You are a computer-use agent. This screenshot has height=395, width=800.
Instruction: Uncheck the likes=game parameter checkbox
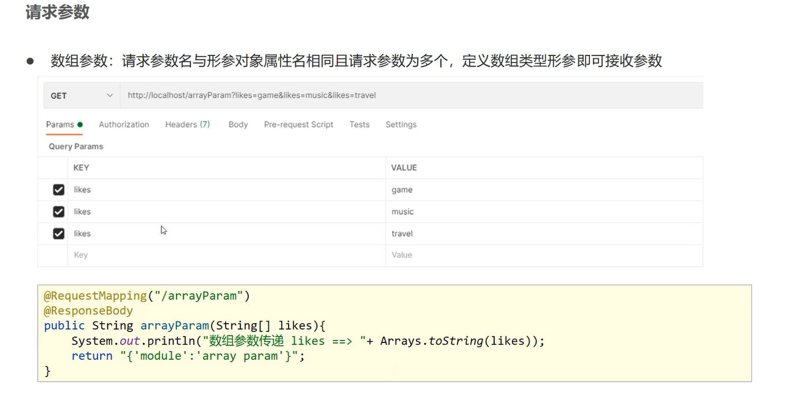58,190
